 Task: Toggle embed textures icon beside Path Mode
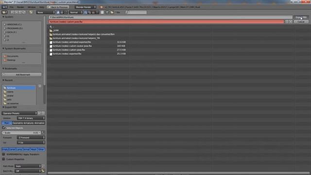[43, 166]
